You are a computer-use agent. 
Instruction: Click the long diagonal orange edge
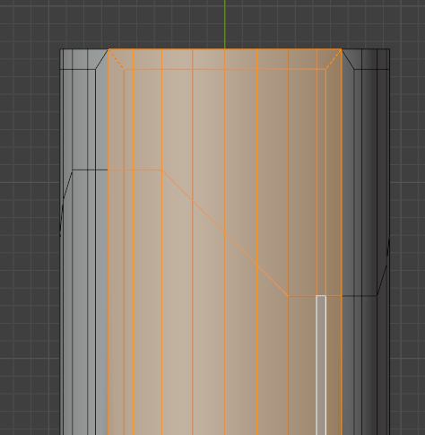point(225,233)
